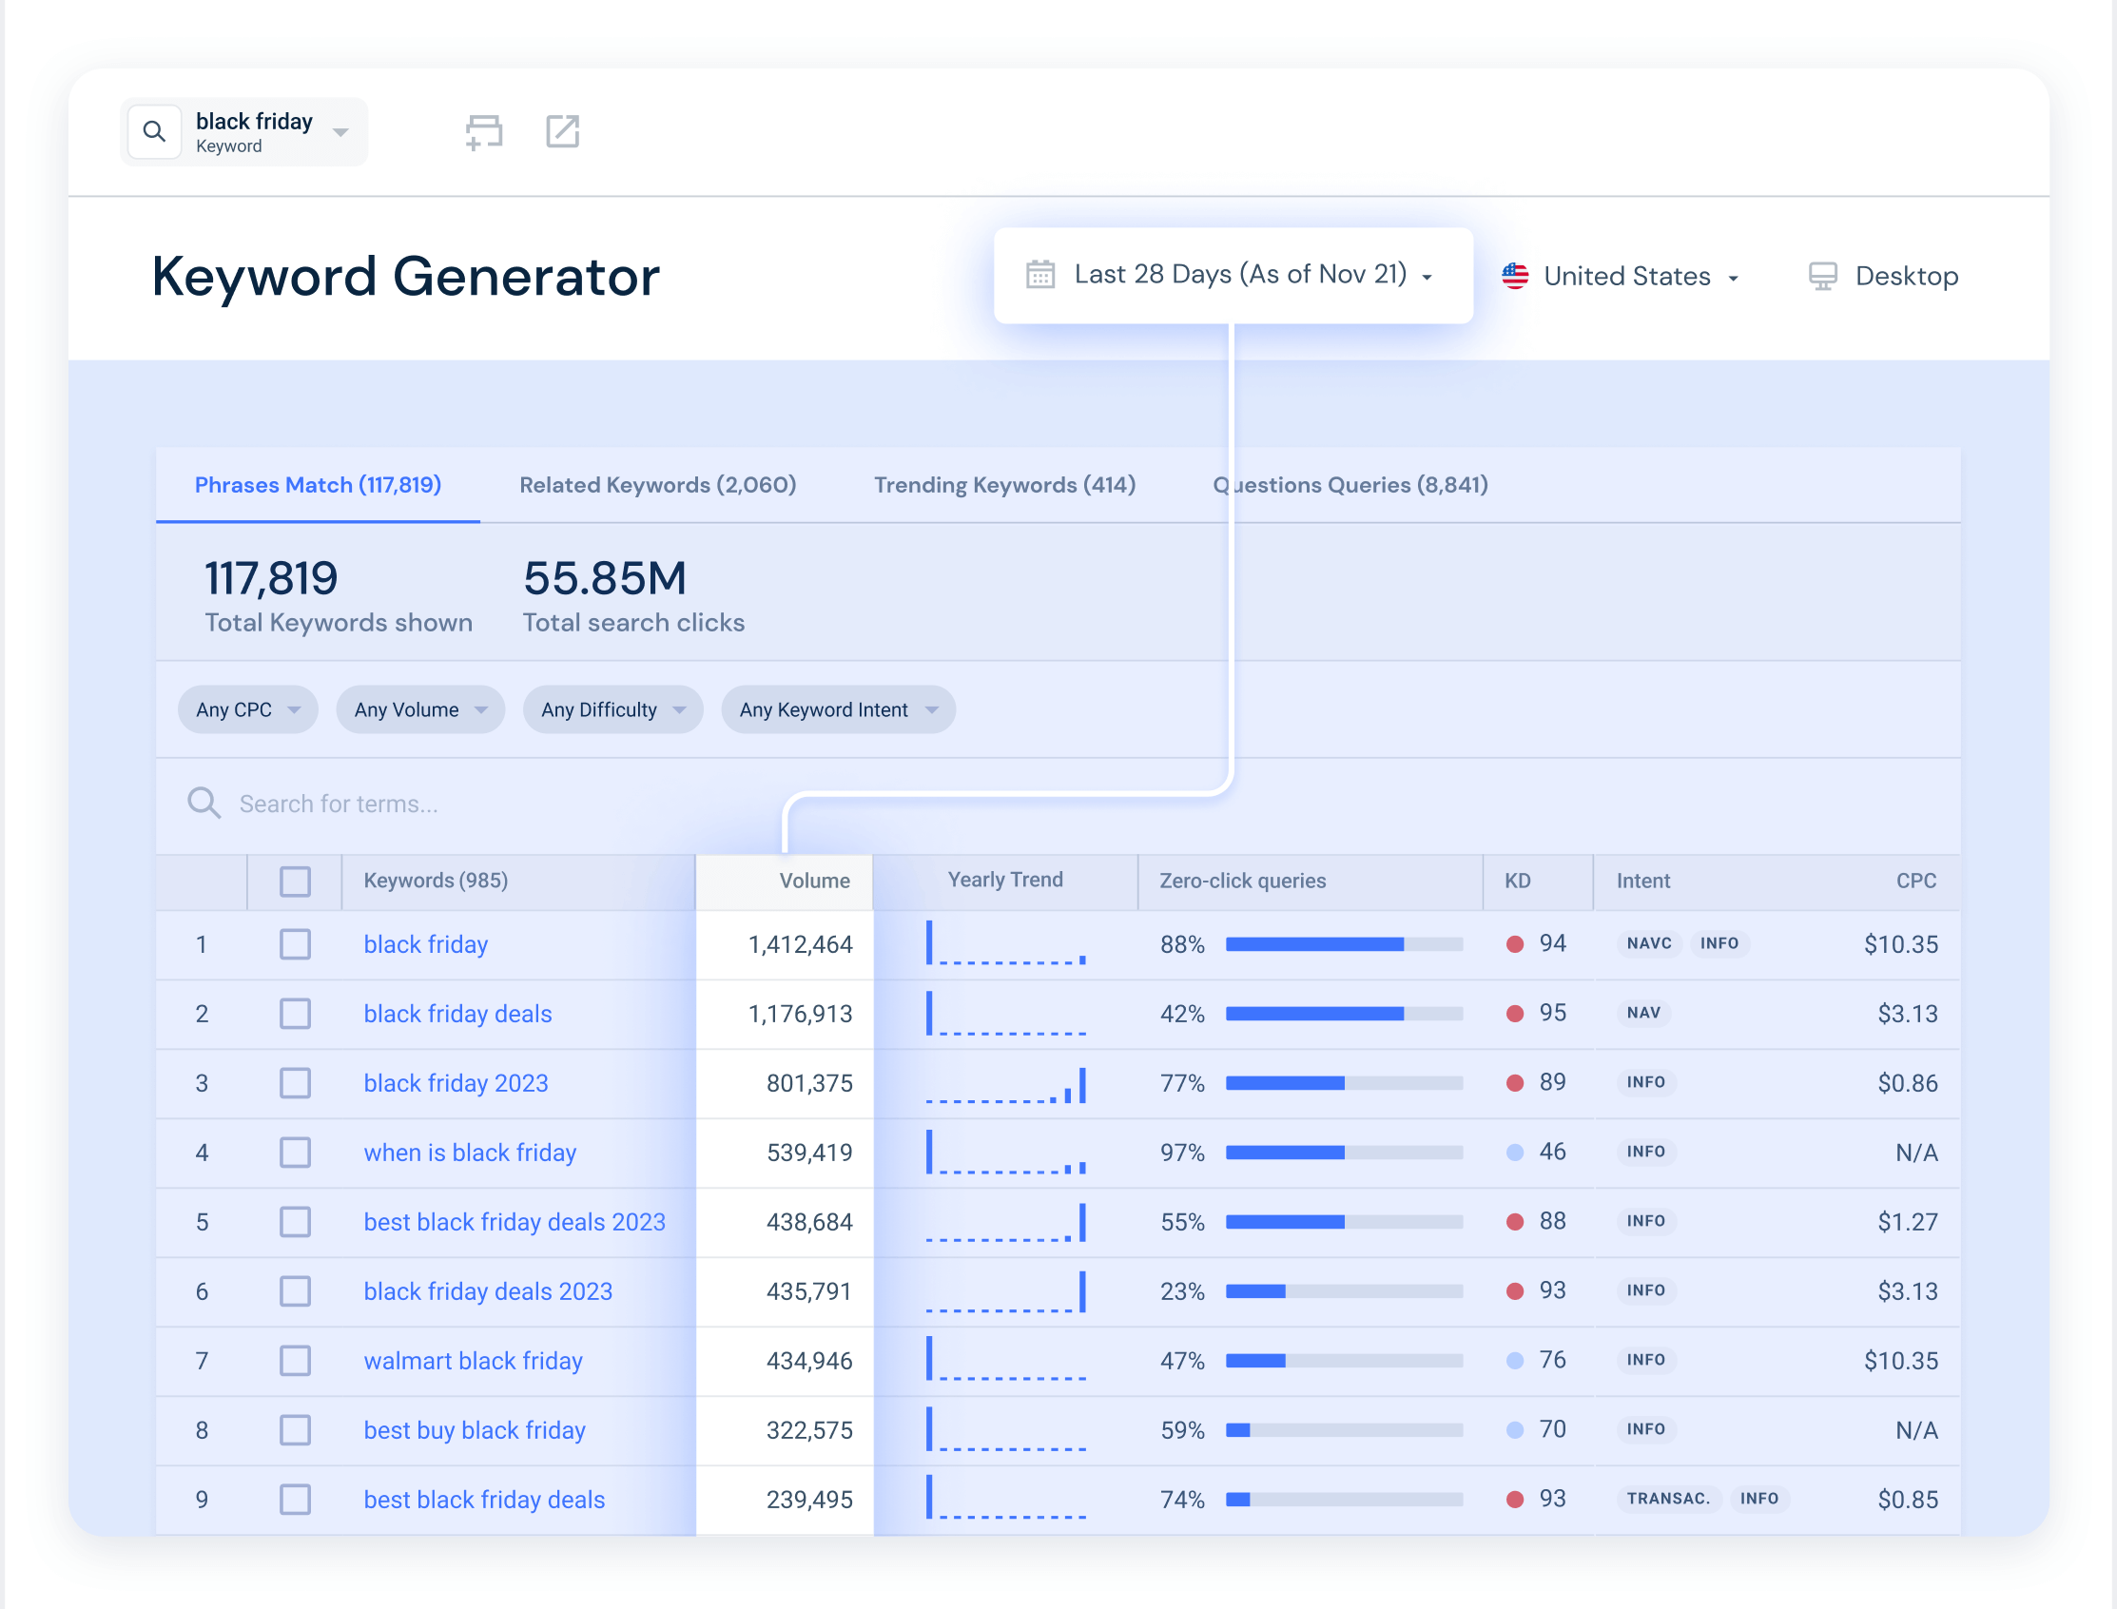The image size is (2117, 1609).
Task: Click the open-in-new-window icon in top toolbar
Action: 562,131
